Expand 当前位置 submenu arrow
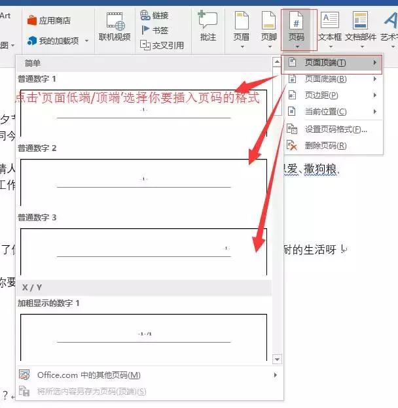 point(375,112)
